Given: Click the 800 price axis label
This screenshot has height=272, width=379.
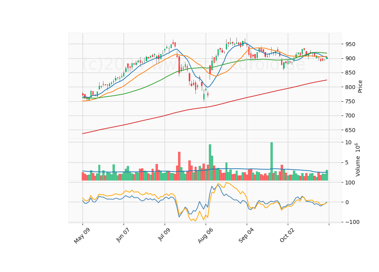Looking at the screenshot, I should (x=350, y=87).
